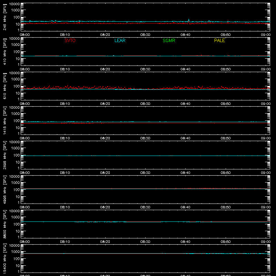Click the 08:50 time label under 410 MHz plot
276x276 pixels.
[x=226, y=69]
